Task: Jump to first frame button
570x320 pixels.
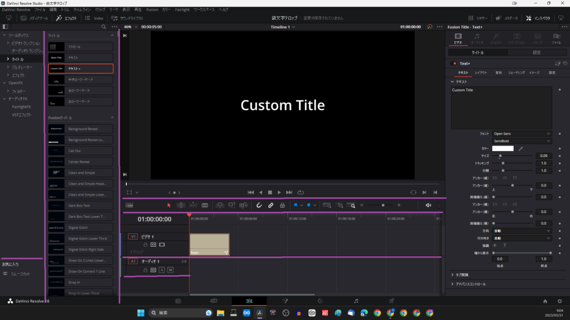Action: (251, 192)
